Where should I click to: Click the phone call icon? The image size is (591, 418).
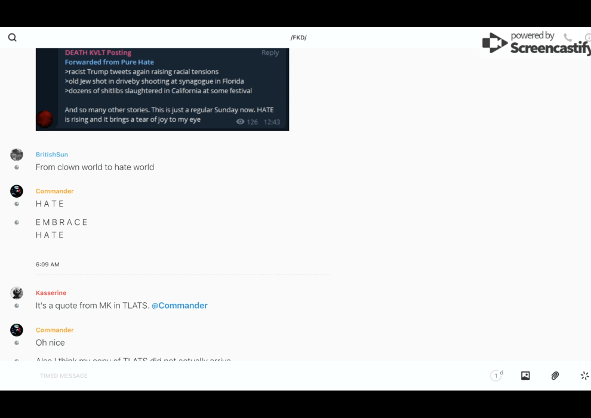point(568,37)
